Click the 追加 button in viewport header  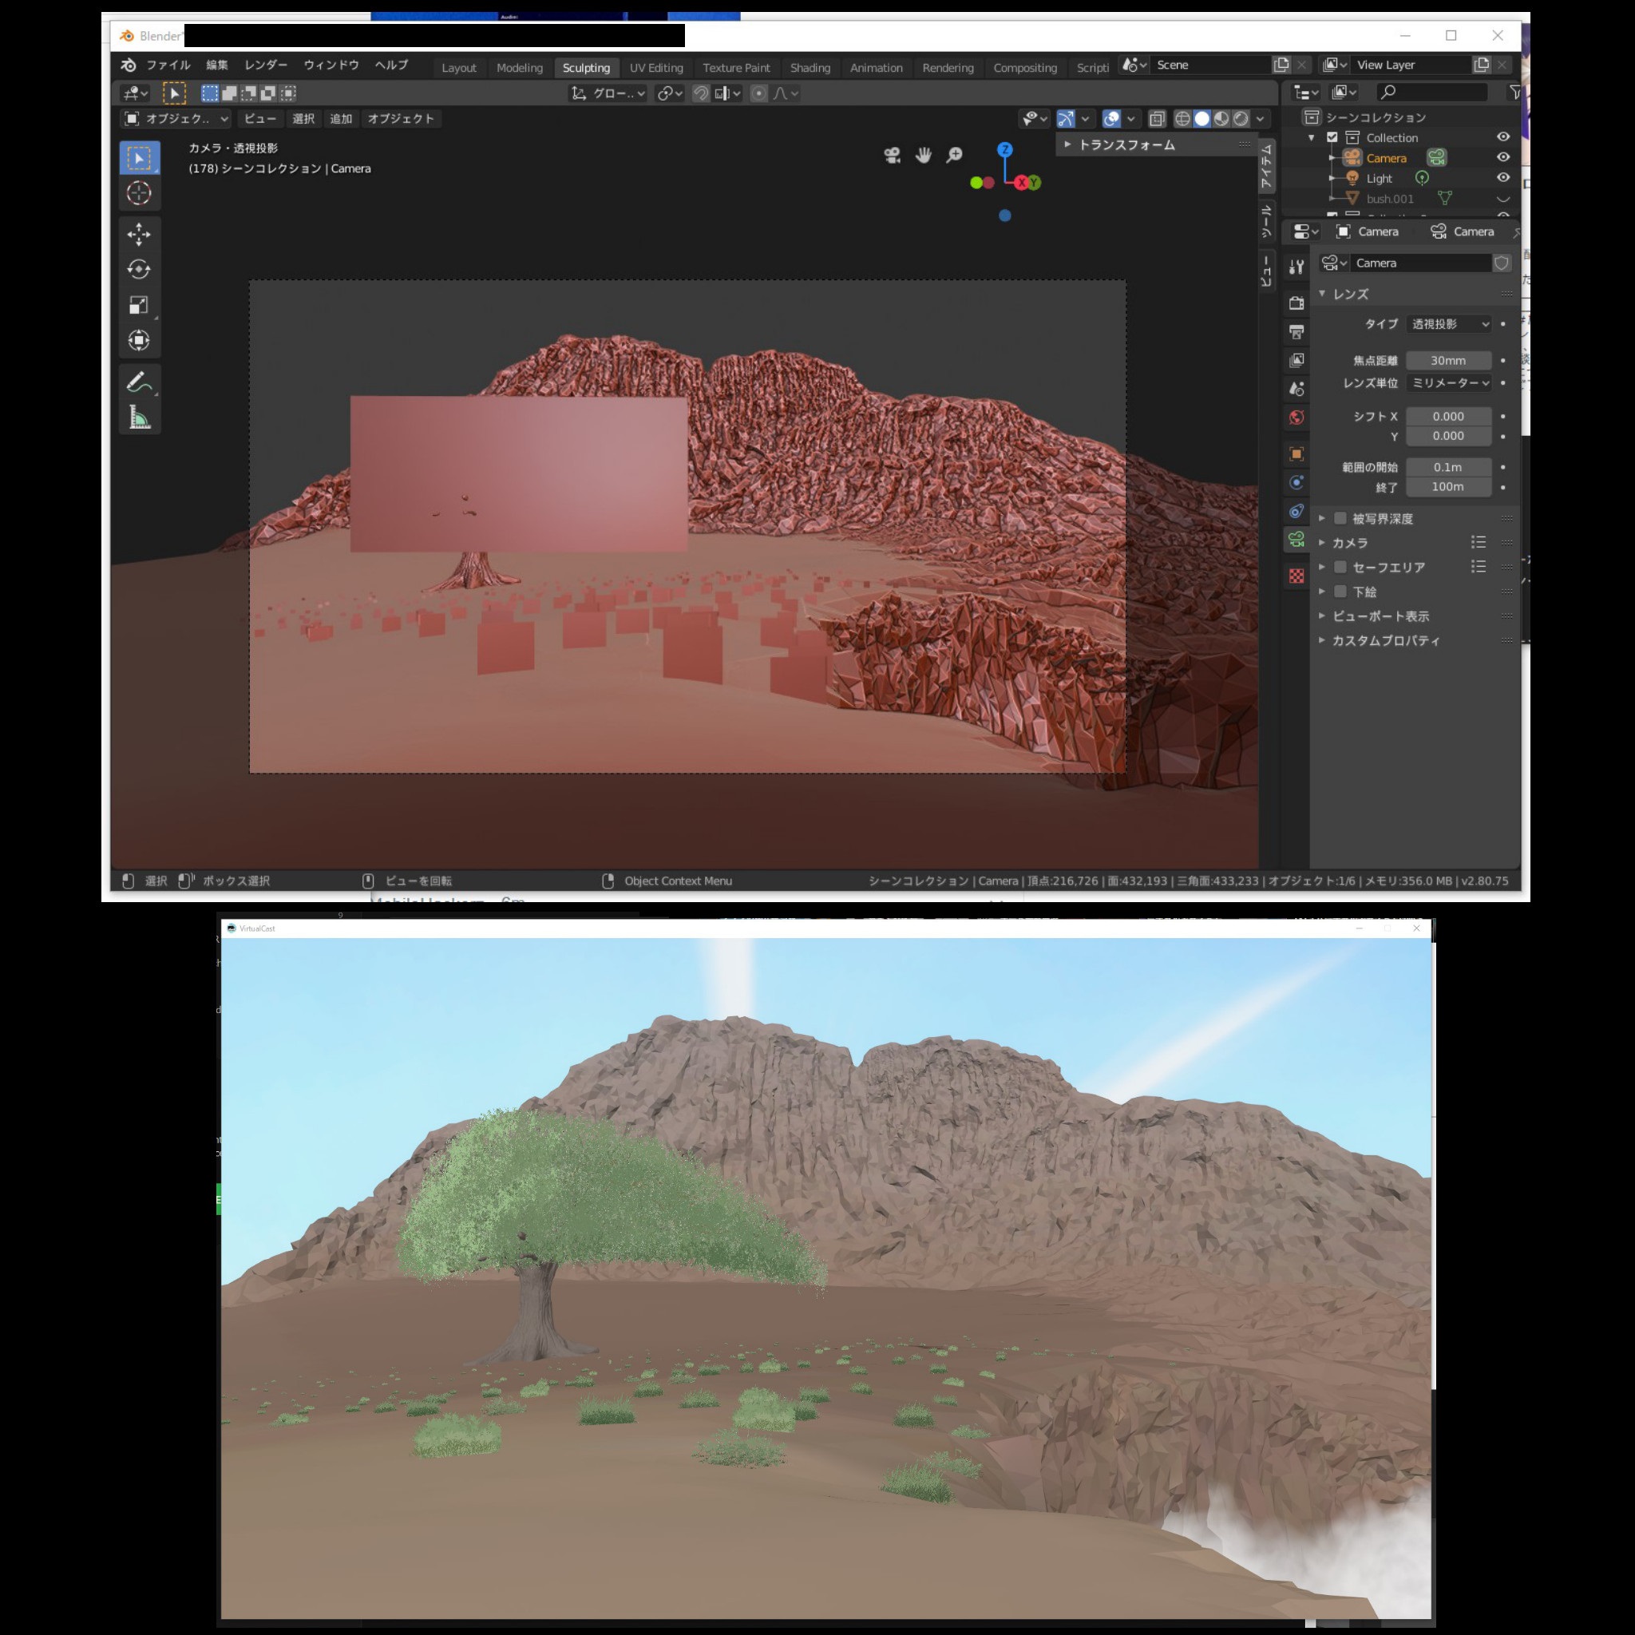341,118
